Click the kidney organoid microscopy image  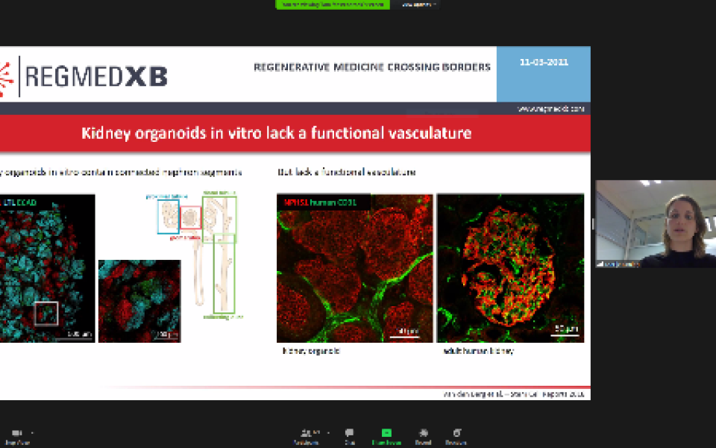[x=354, y=267]
